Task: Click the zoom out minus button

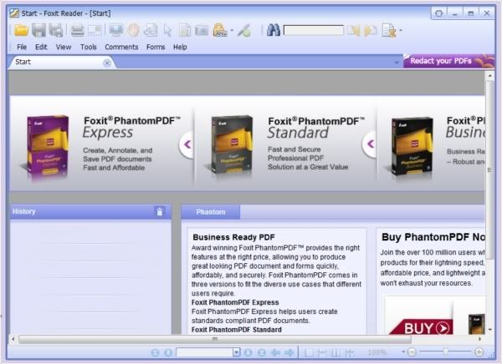Action: 412,352
